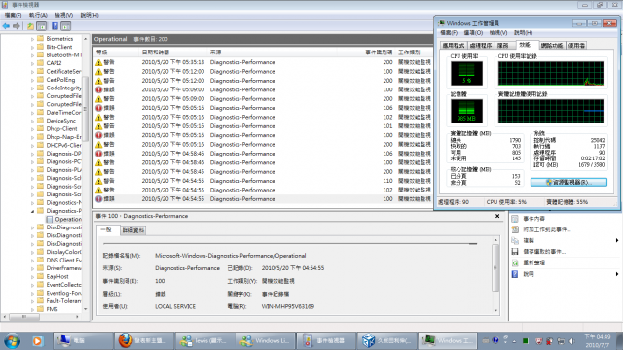Toggle the console tree pane toolbar icon

[41, 26]
